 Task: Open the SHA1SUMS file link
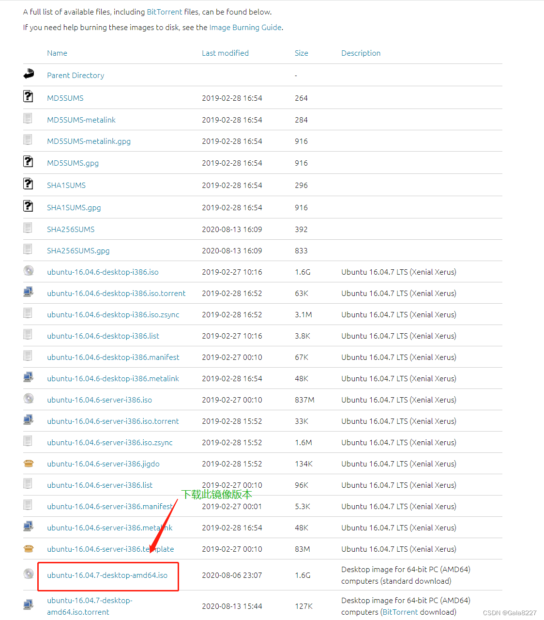pyautogui.click(x=66, y=185)
